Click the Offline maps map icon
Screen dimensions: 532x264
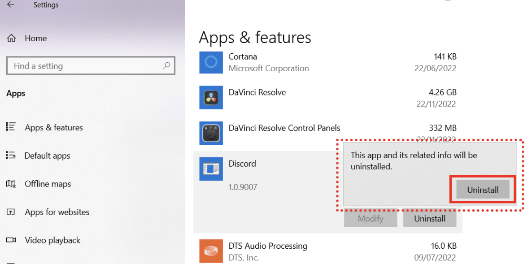(11, 184)
